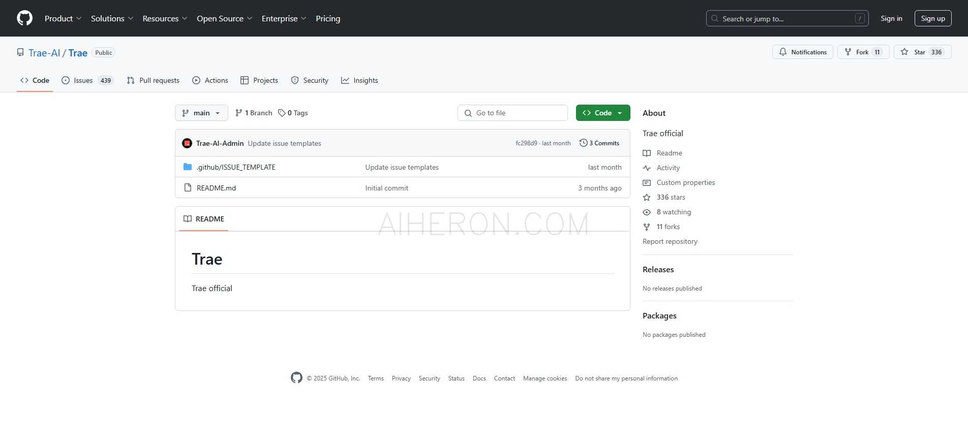Click the bell icon for notifications
The height and width of the screenshot is (447, 968).
783,52
